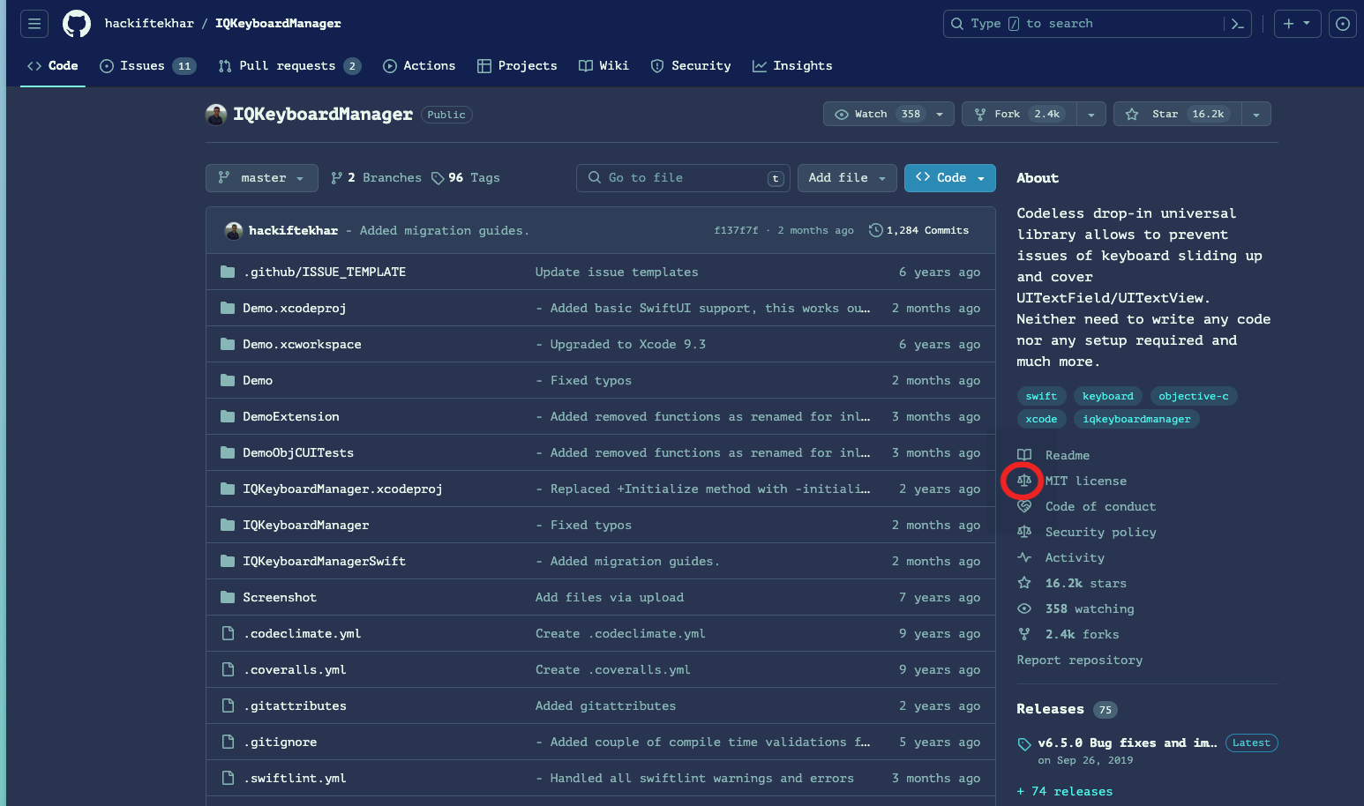This screenshot has height=806, width=1364.
Task: Click the folder icon for IQKeyboardManagerSwift
Action: tap(228, 561)
